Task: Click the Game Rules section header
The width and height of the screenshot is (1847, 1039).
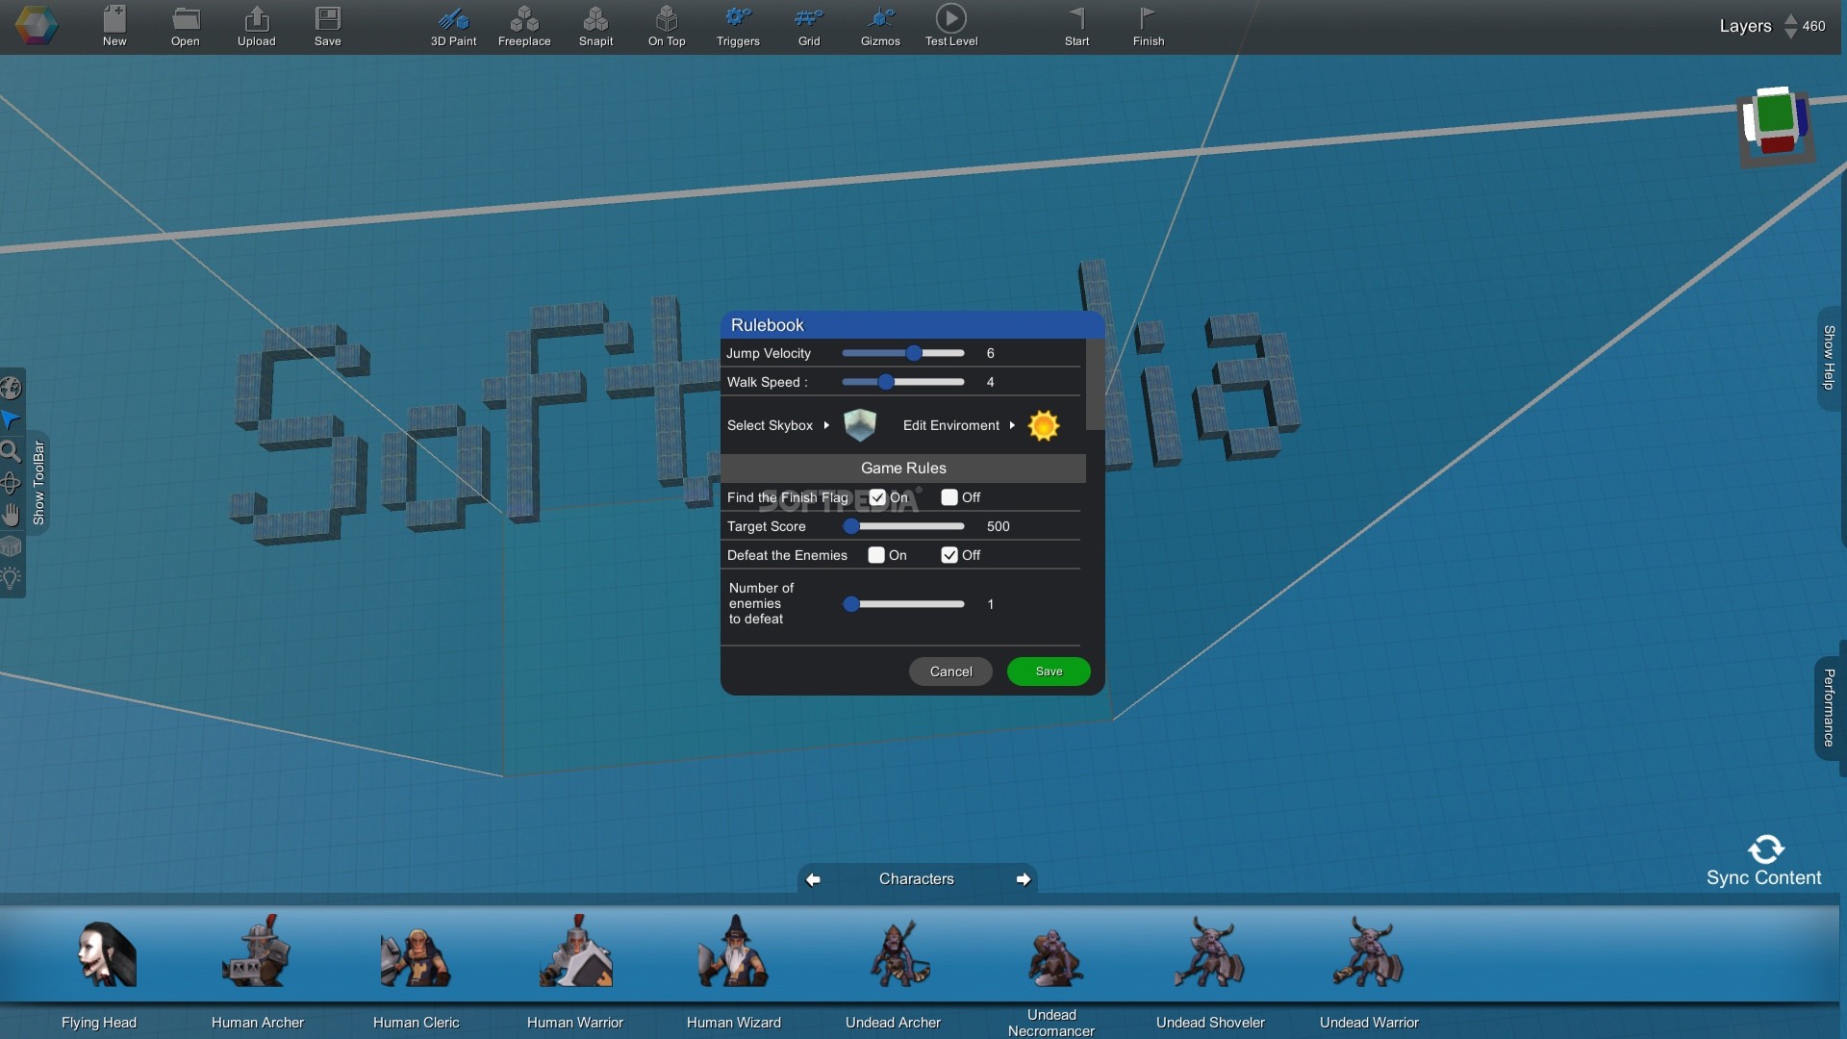Action: point(903,469)
